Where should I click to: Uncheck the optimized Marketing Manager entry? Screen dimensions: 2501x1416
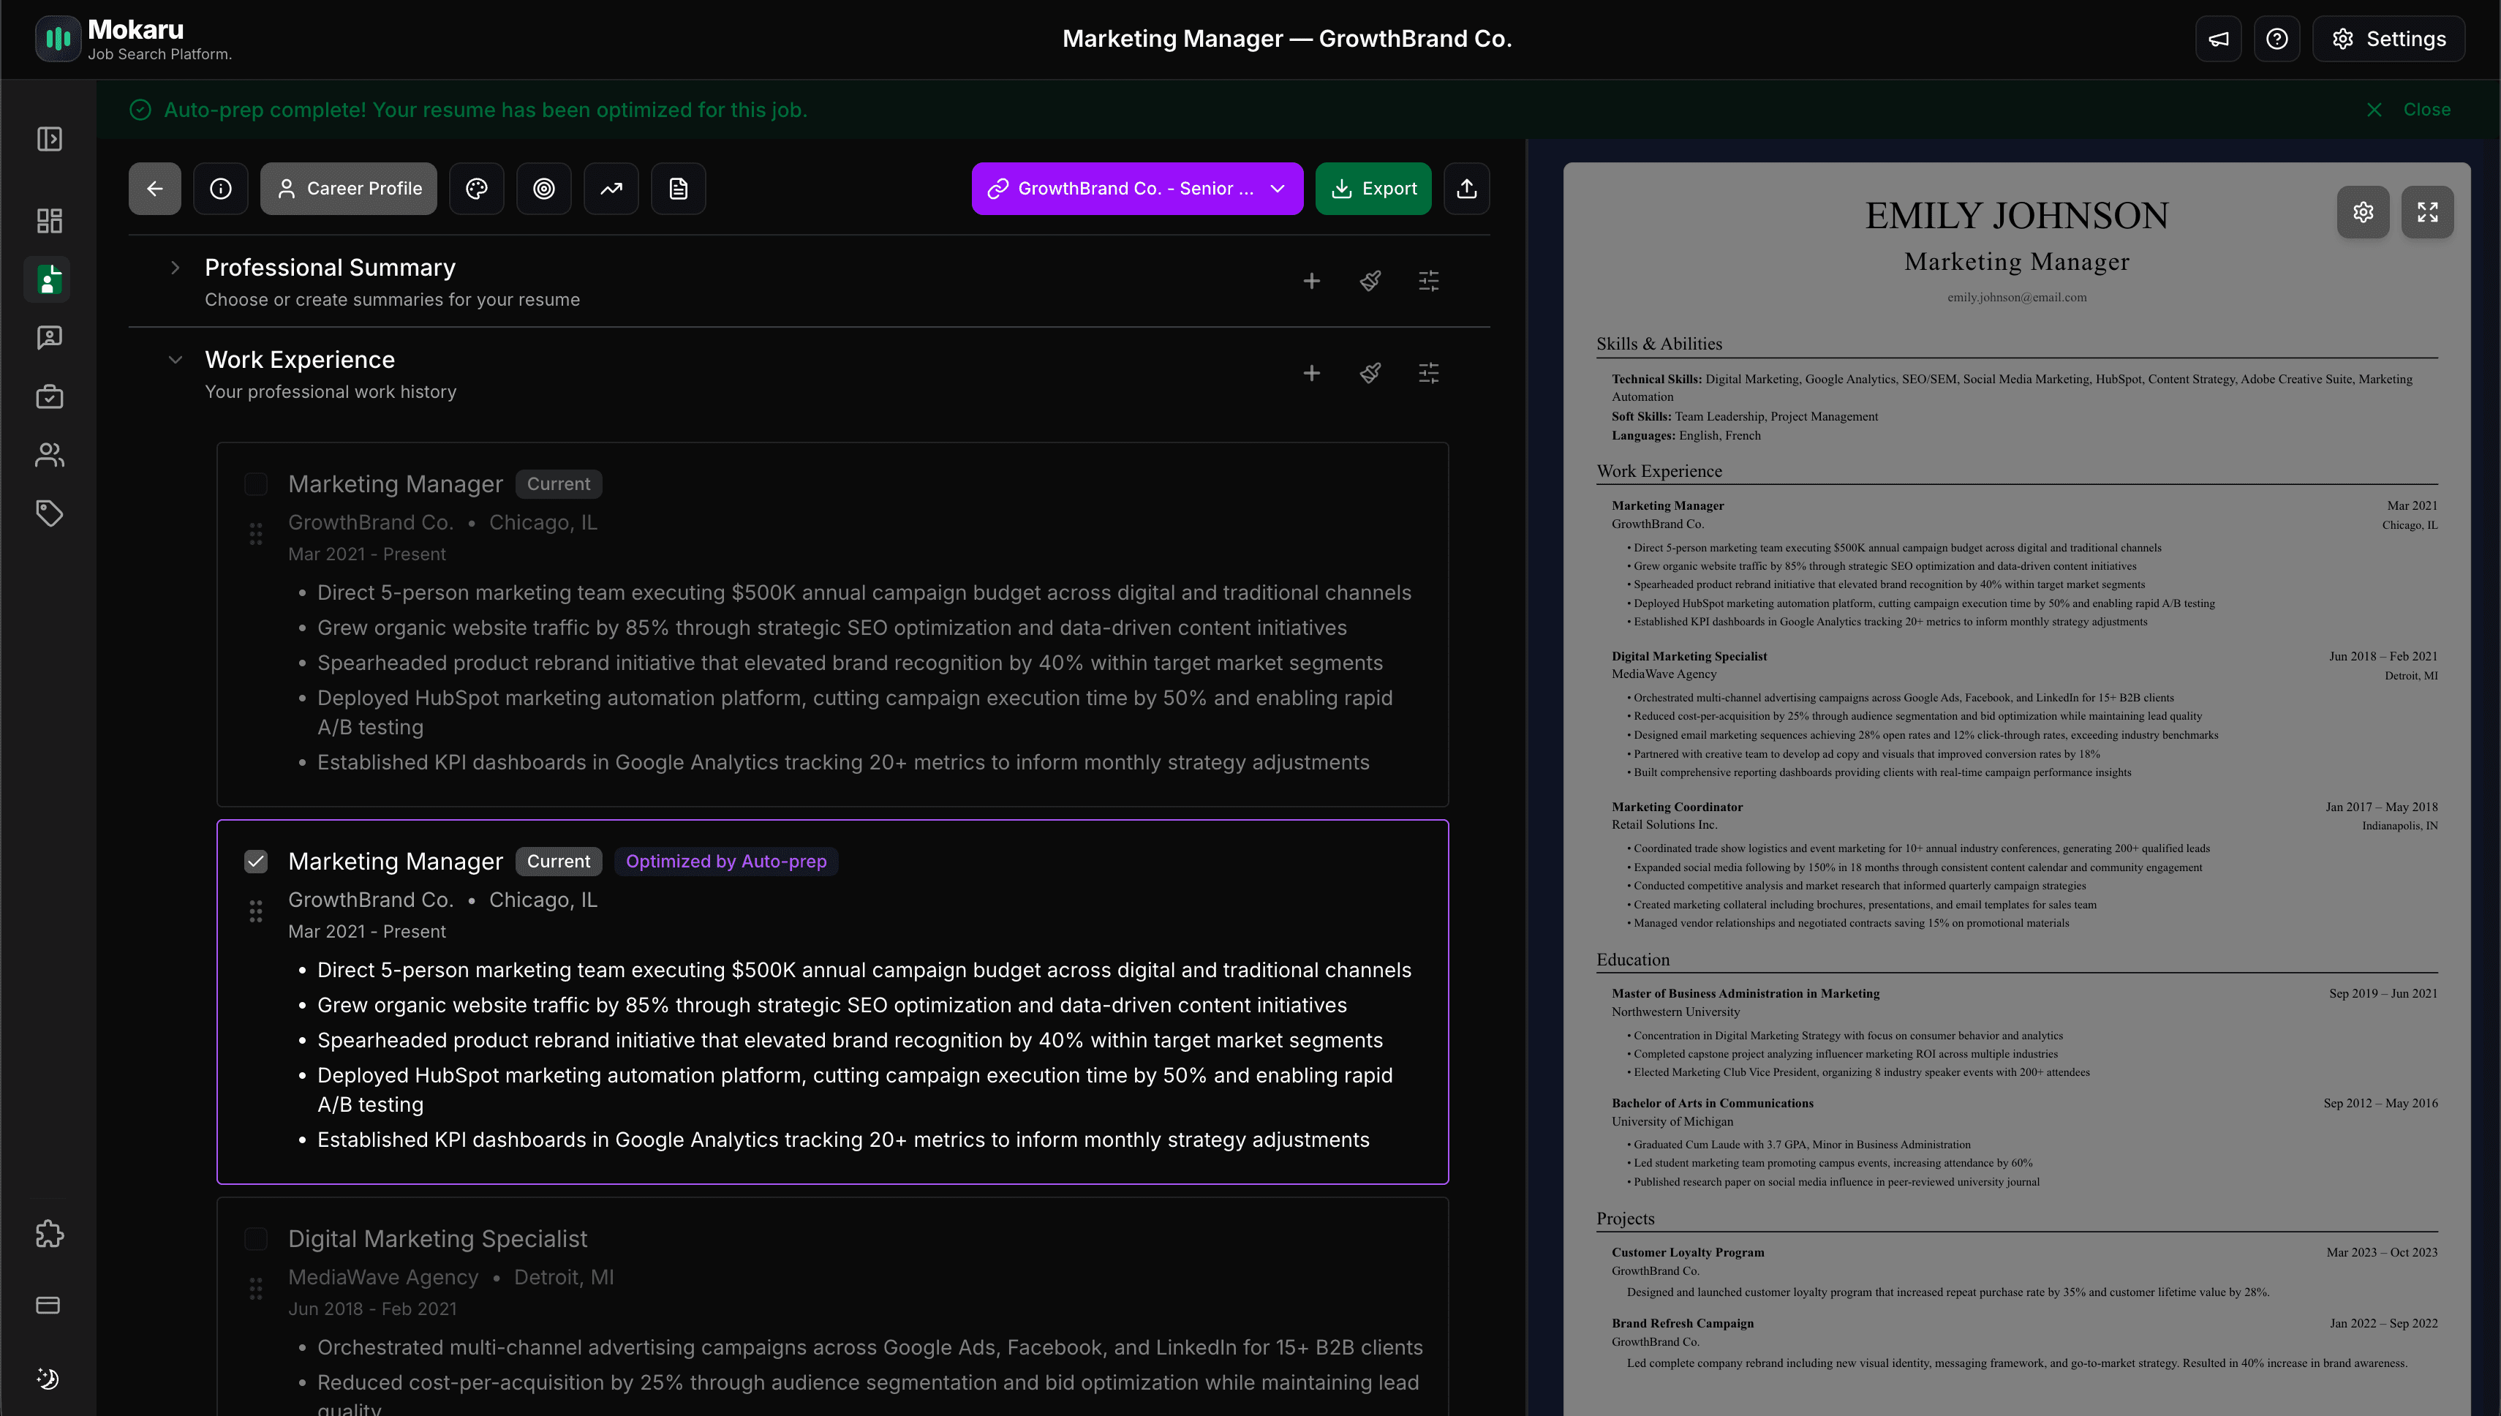pos(257,861)
